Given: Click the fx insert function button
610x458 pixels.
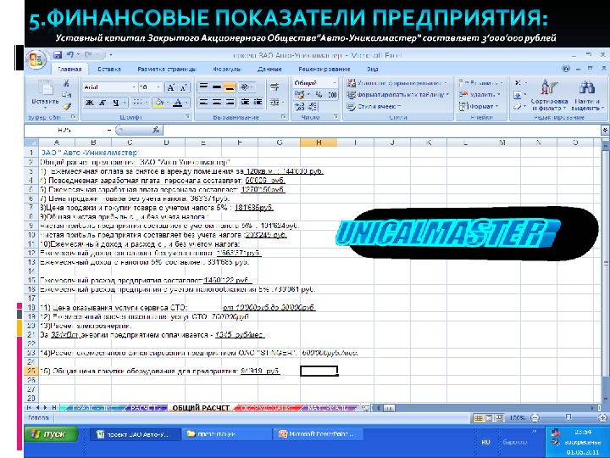Looking at the screenshot, I should (x=156, y=130).
